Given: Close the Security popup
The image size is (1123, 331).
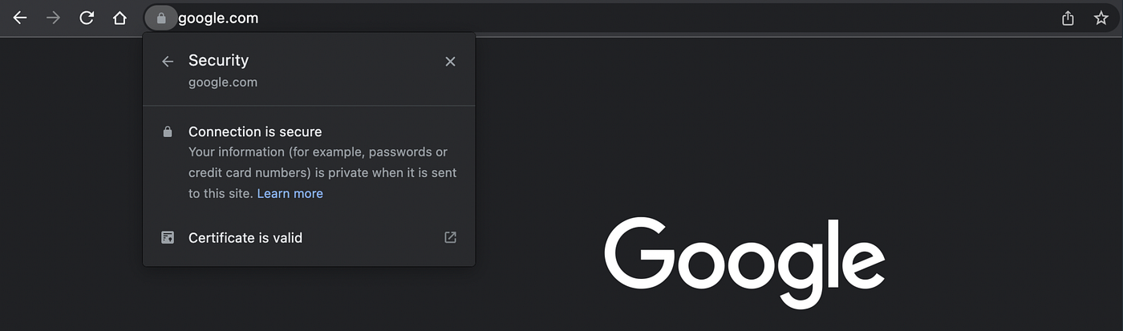Looking at the screenshot, I should [450, 62].
